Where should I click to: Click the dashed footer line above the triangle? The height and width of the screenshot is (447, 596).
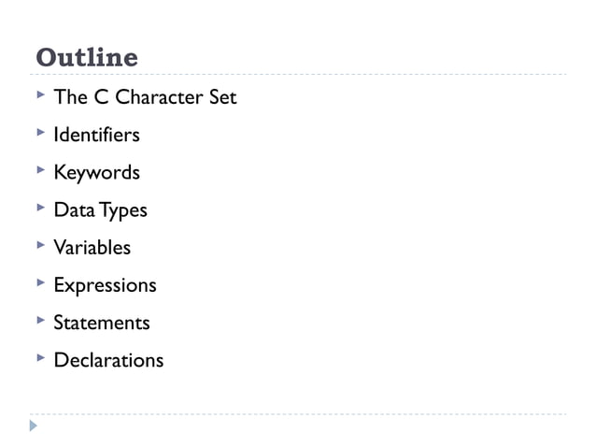tap(298, 414)
